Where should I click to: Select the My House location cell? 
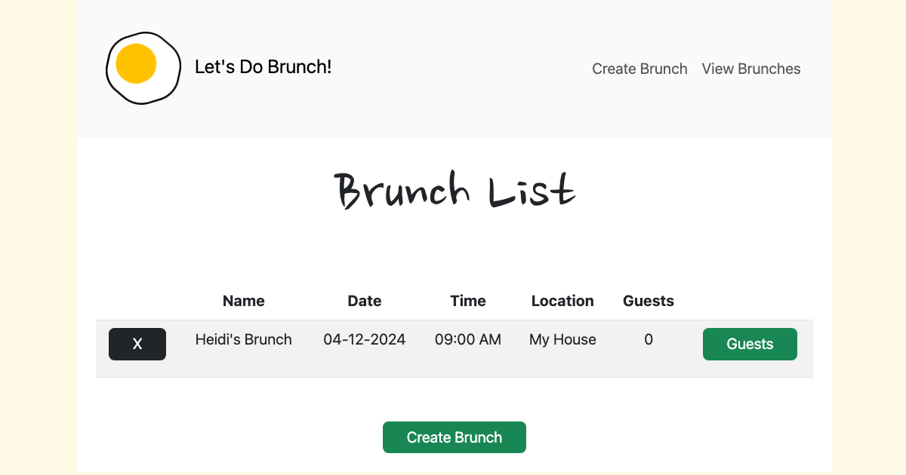[x=562, y=339]
